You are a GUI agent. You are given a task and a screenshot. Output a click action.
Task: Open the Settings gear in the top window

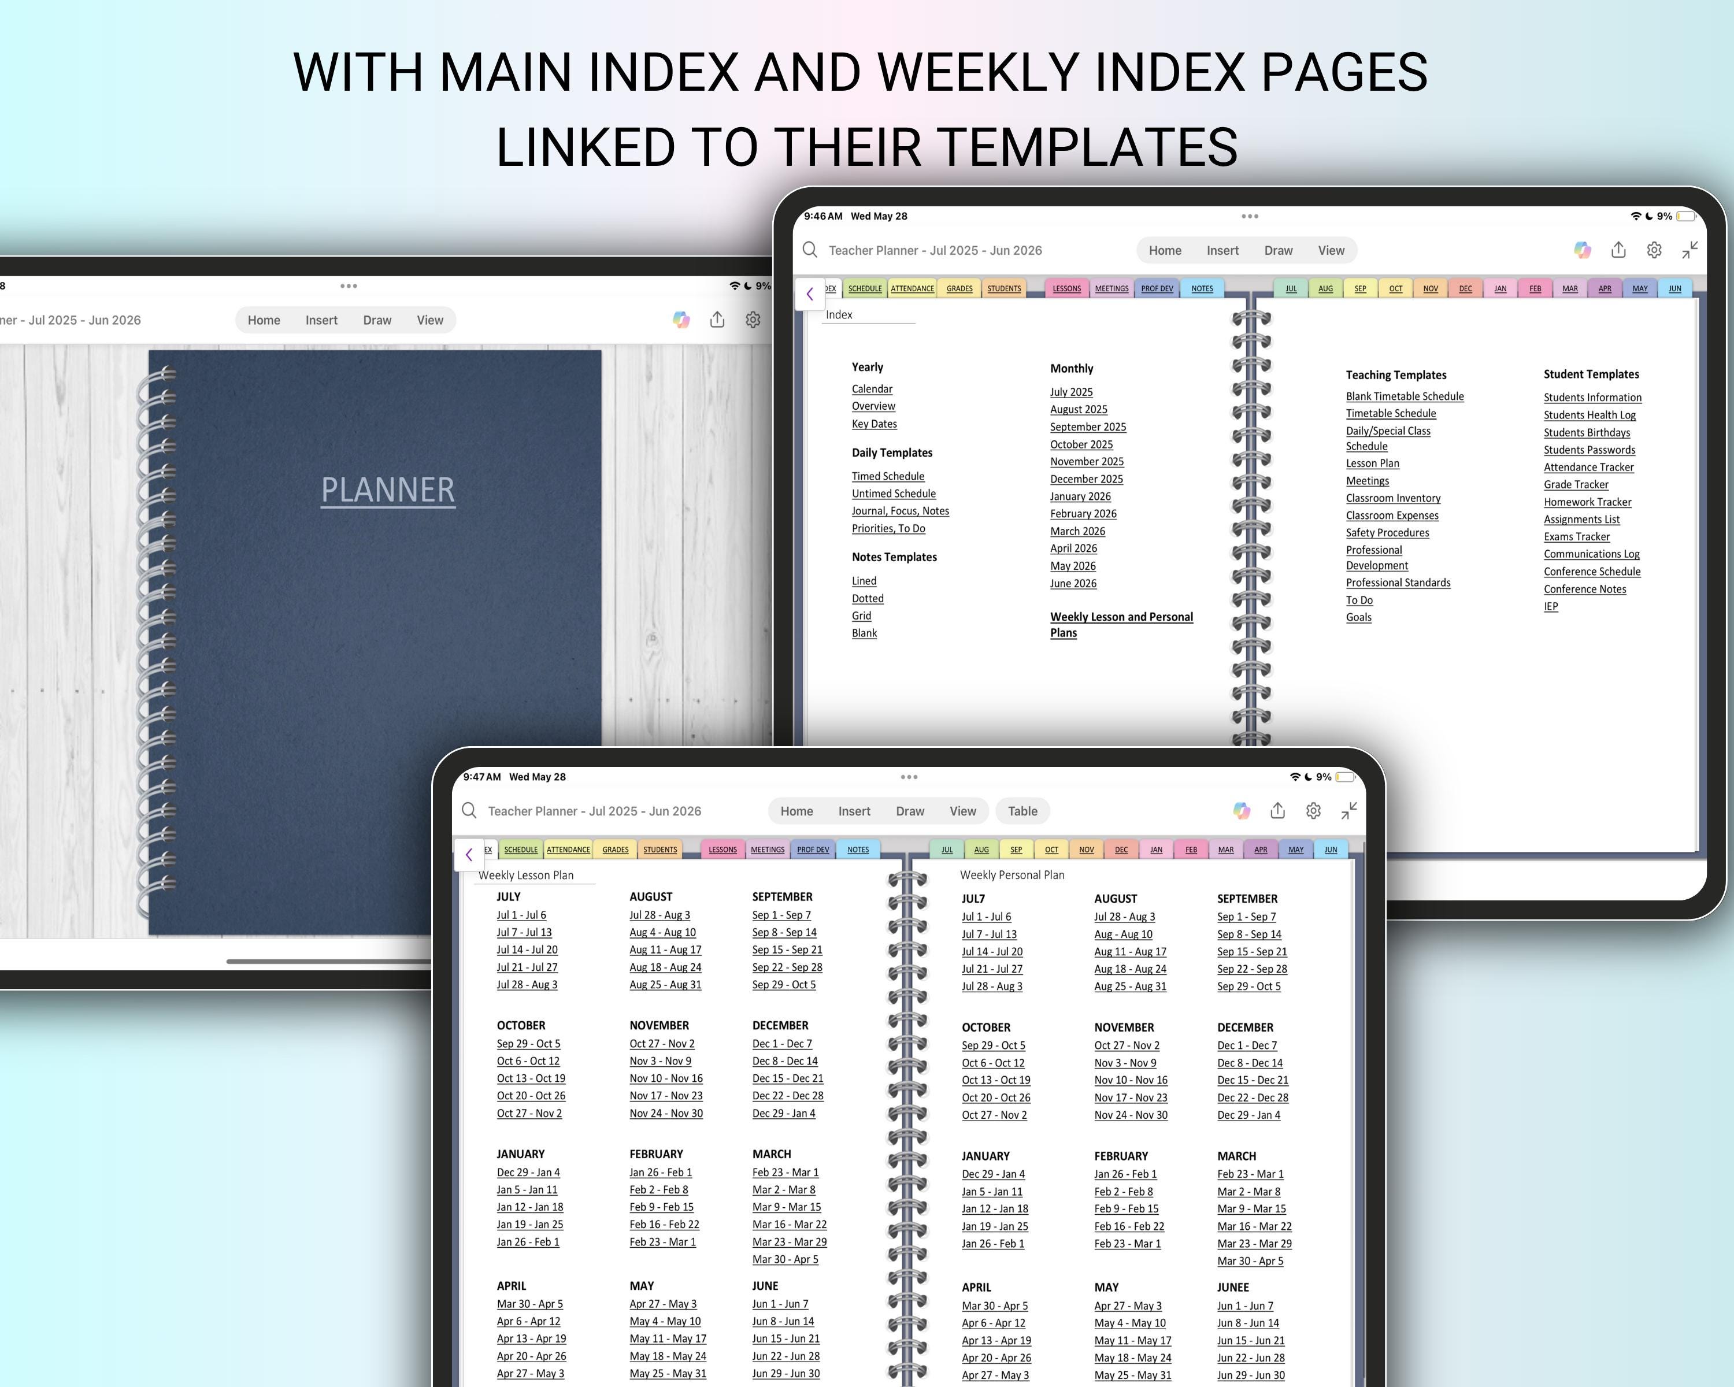tap(1654, 250)
